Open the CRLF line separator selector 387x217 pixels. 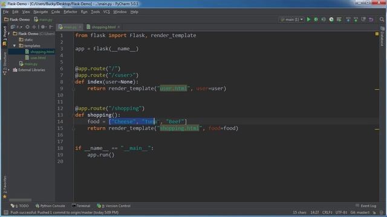coord(327,213)
